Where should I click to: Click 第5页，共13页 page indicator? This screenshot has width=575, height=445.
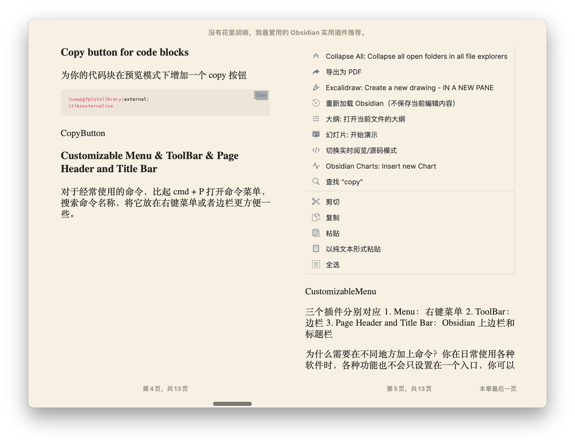click(x=409, y=389)
